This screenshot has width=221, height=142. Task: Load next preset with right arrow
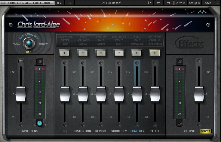click(168, 3)
